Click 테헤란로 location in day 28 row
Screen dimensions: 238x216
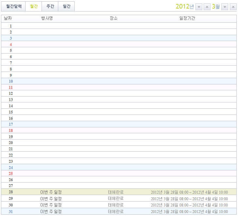coord(116,192)
